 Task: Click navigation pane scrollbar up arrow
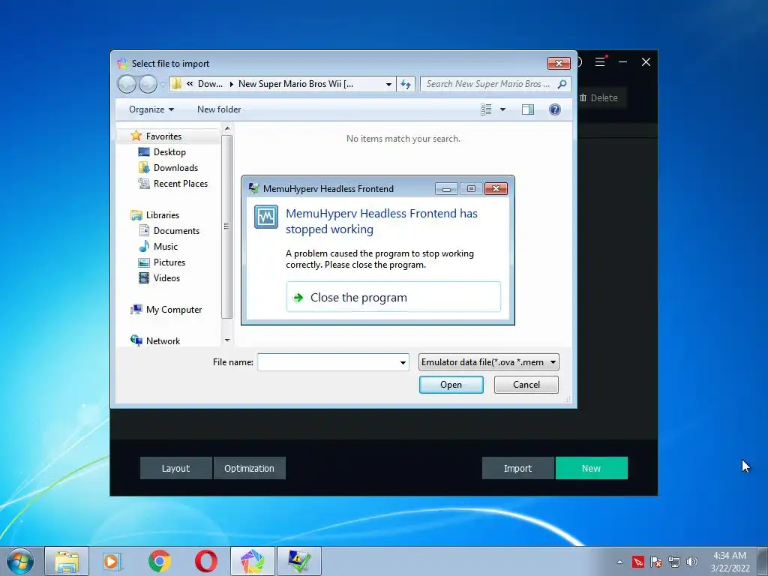coord(226,128)
